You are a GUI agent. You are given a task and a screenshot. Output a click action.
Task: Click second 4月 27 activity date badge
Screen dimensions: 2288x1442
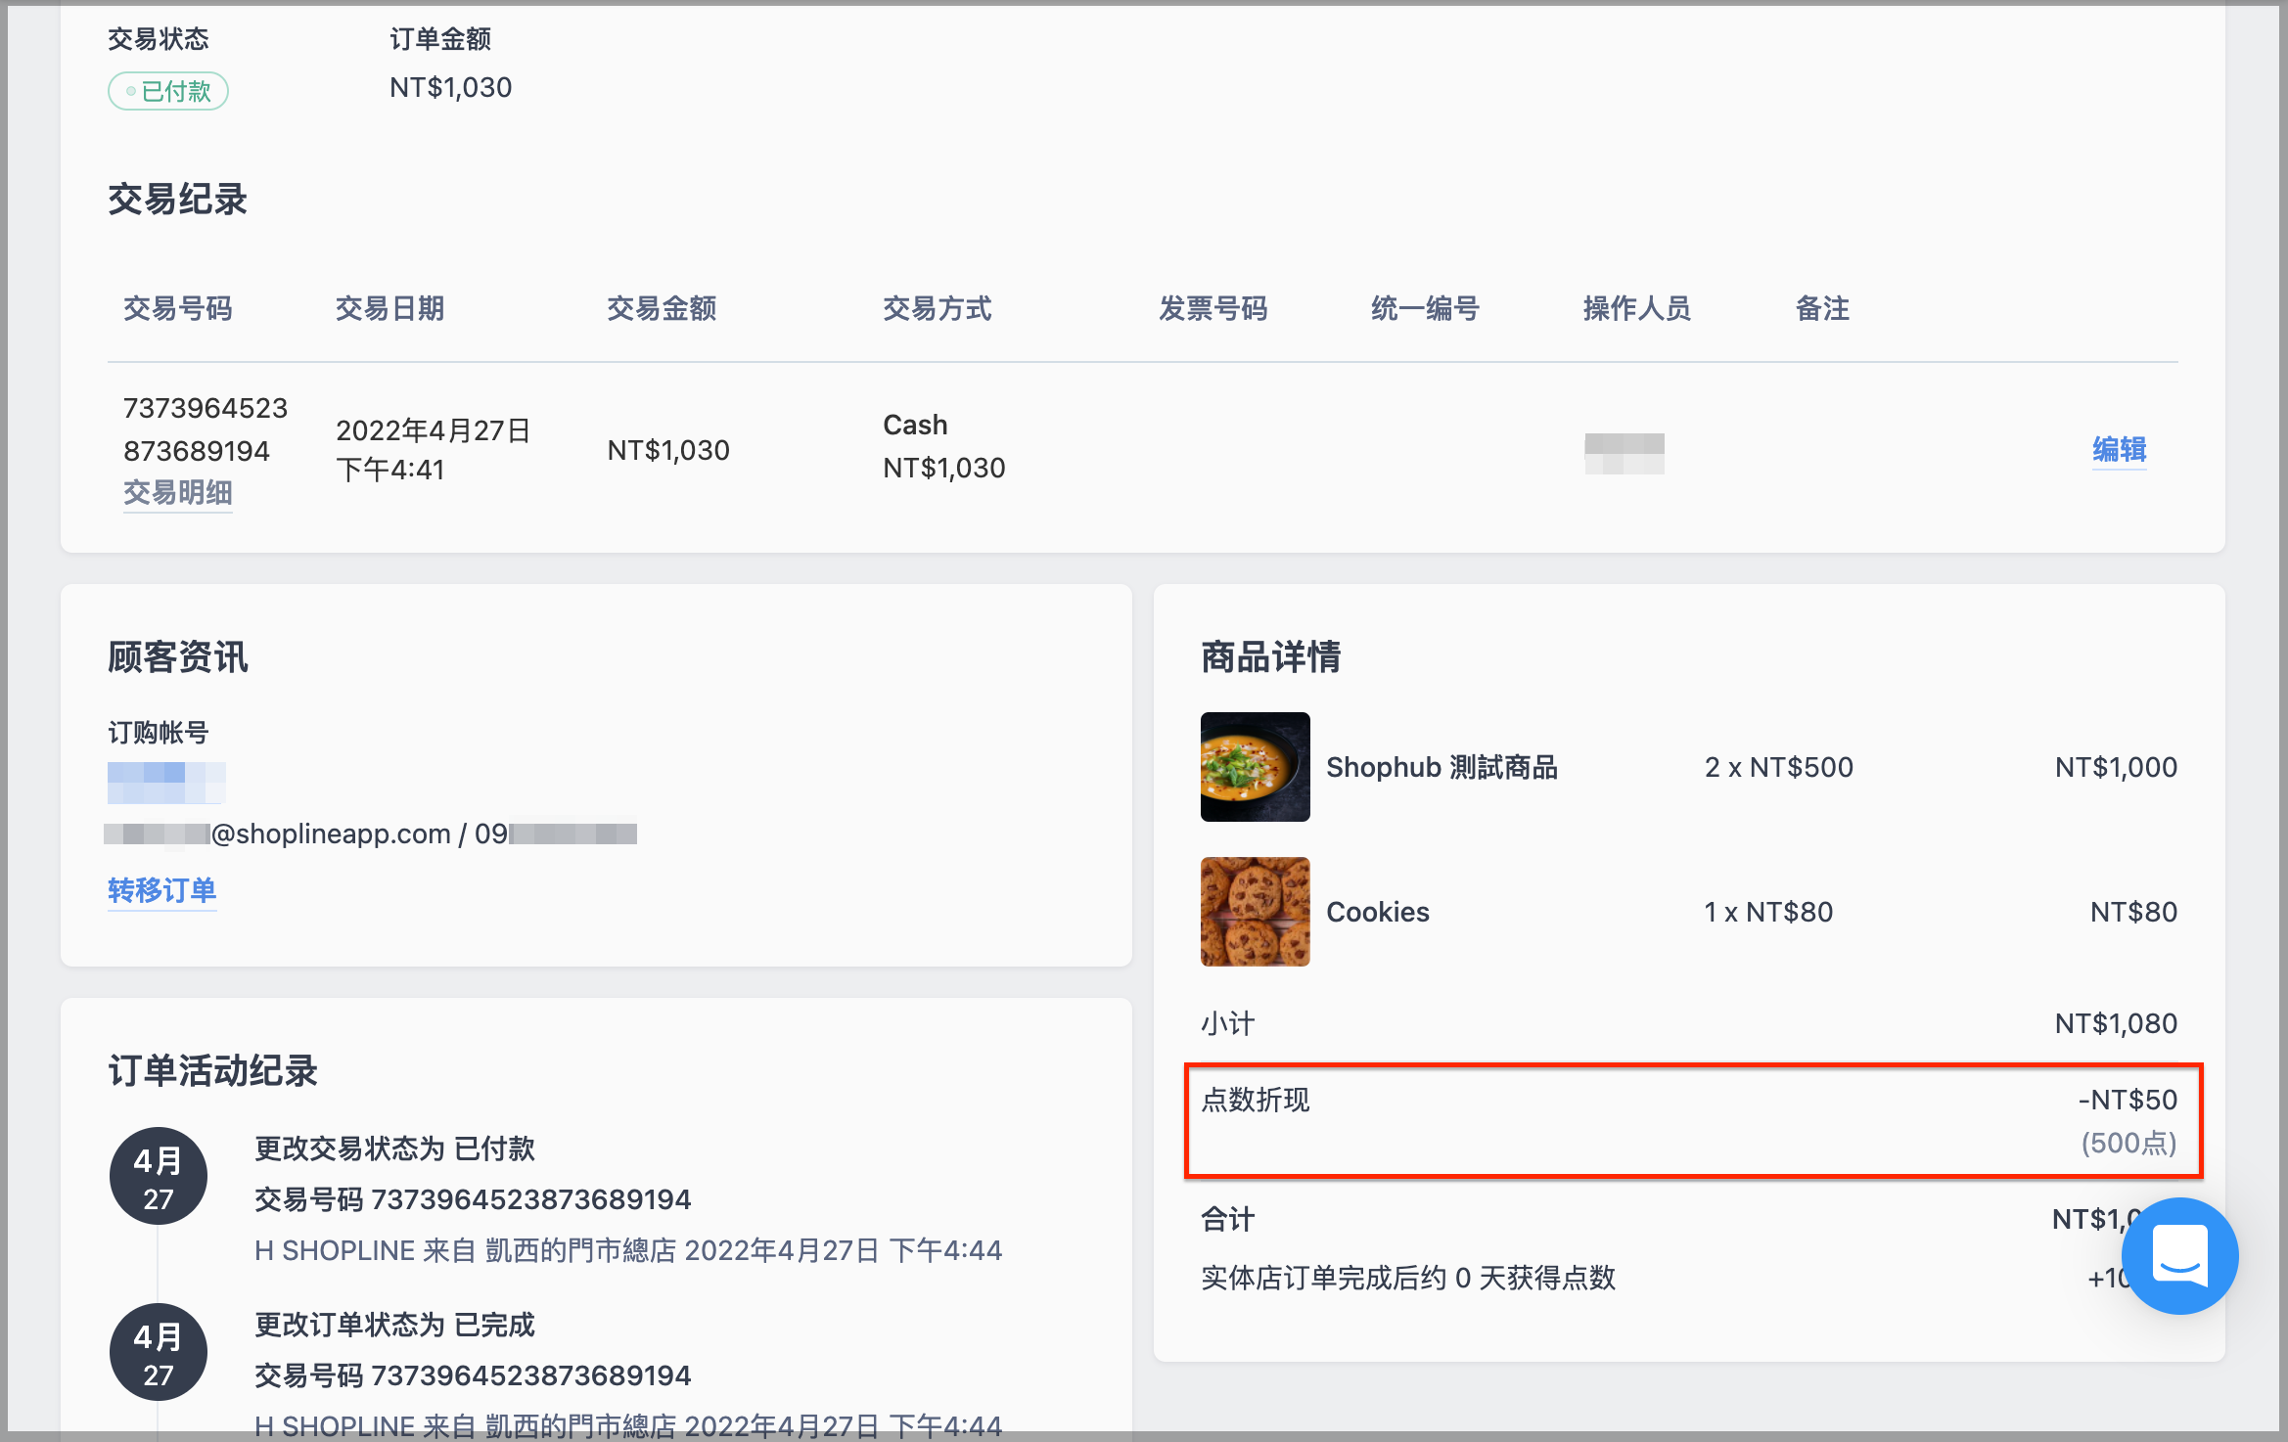tap(159, 1352)
